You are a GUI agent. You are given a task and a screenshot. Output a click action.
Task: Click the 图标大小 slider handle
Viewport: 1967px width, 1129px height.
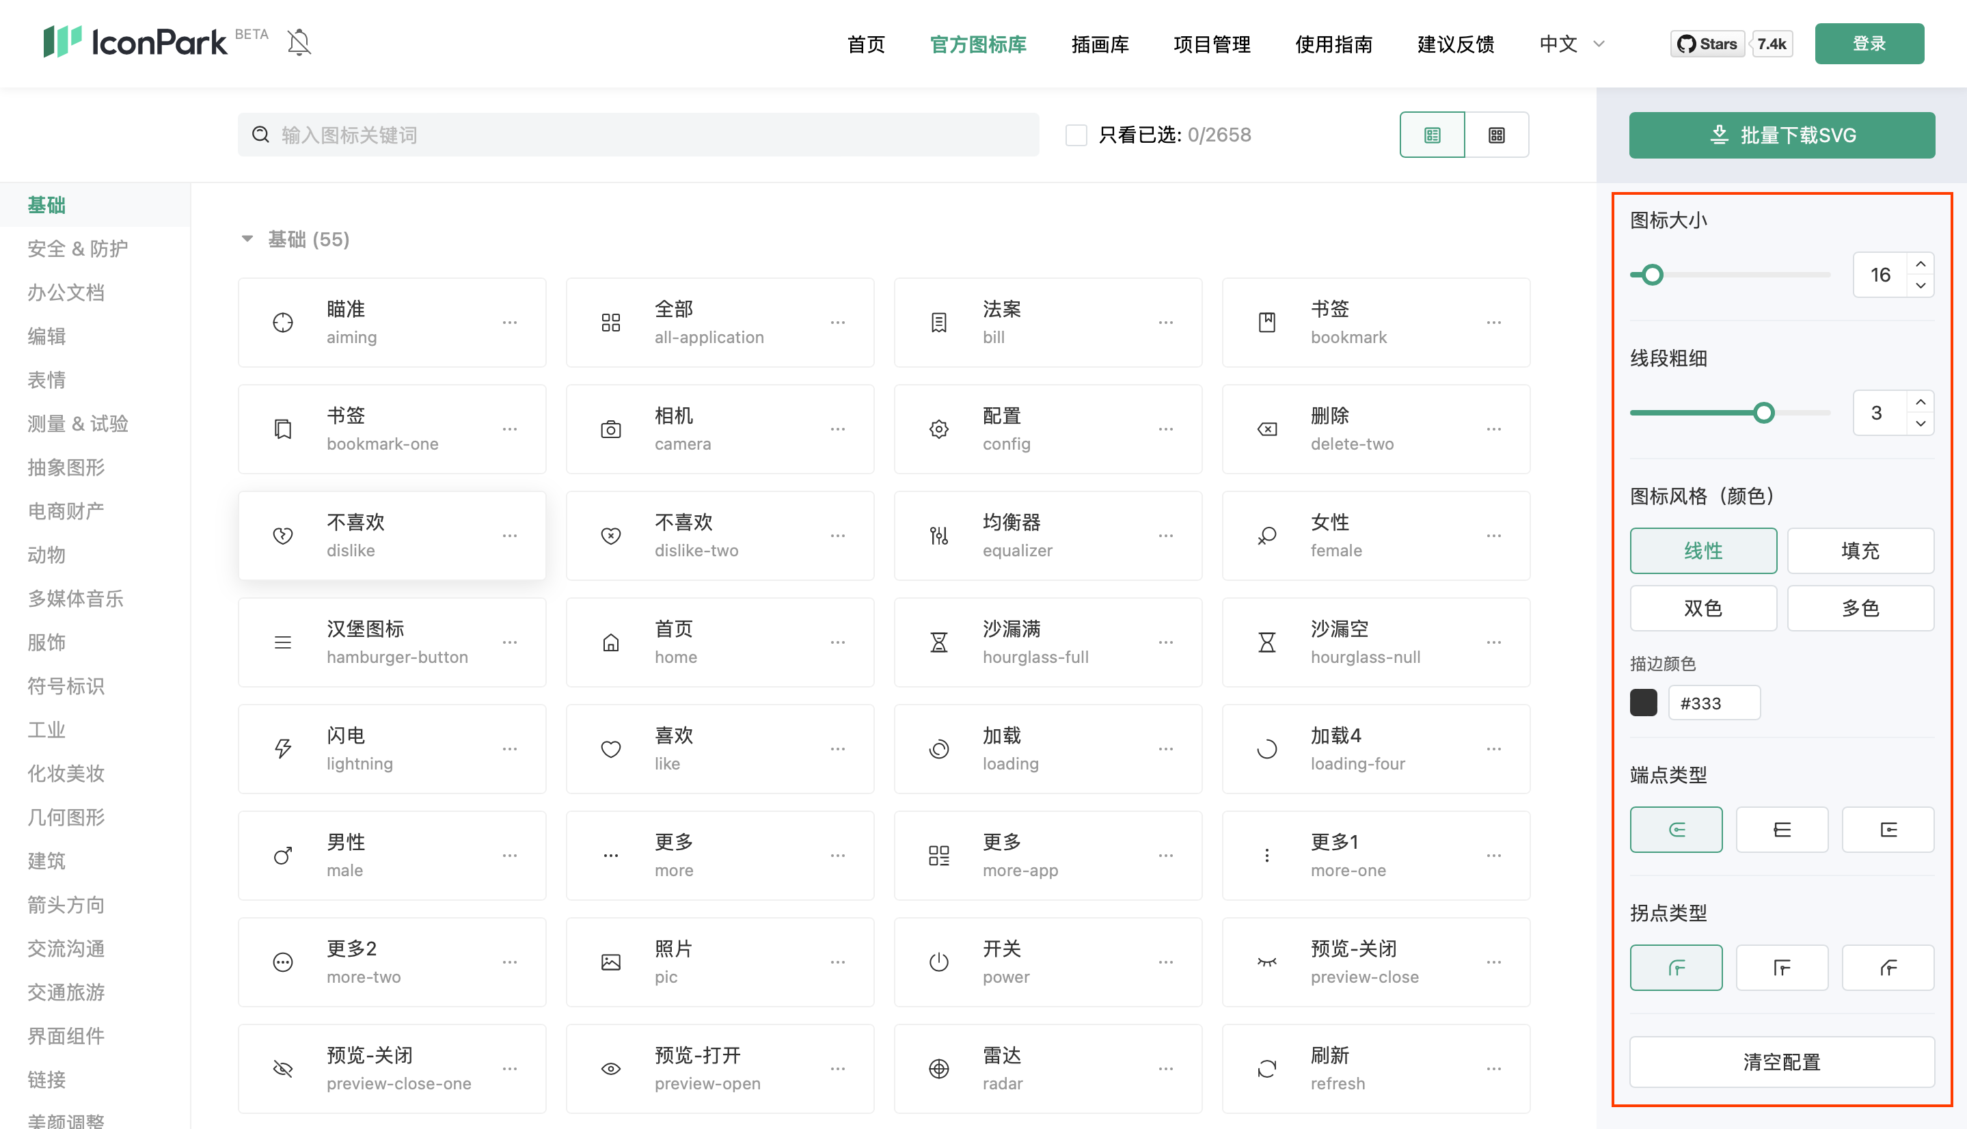coord(1652,275)
